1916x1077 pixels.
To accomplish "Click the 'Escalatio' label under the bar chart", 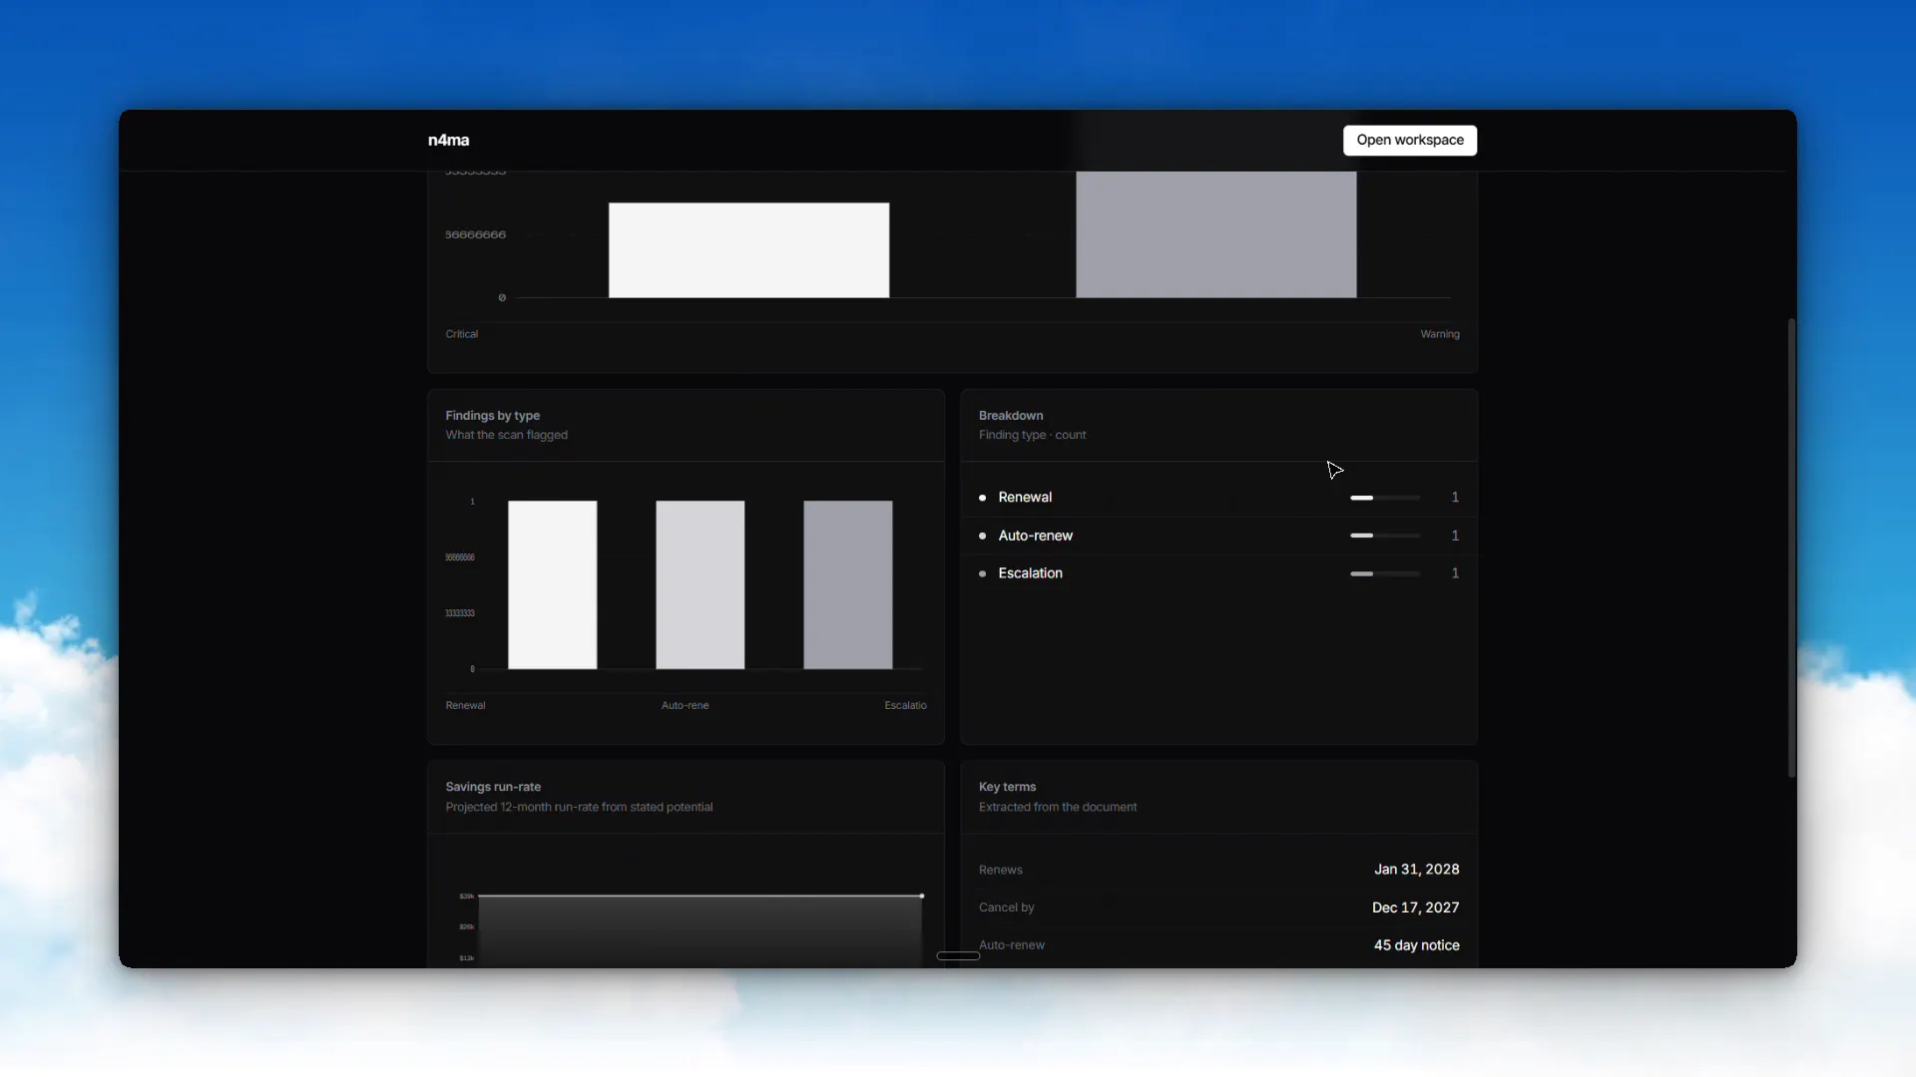I will tap(905, 705).
